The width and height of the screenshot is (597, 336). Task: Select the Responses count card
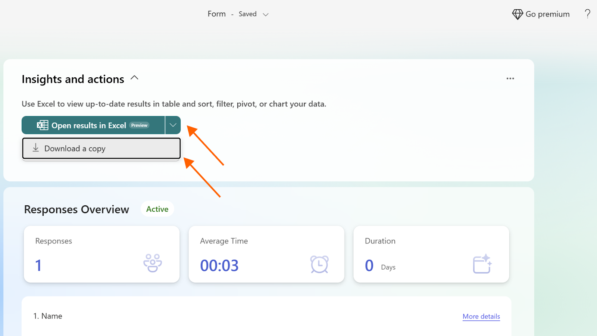click(x=101, y=254)
